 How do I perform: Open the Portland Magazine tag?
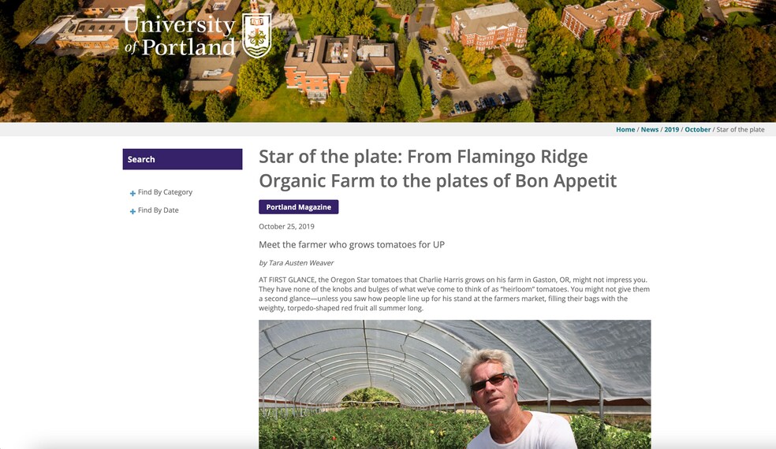(x=298, y=207)
